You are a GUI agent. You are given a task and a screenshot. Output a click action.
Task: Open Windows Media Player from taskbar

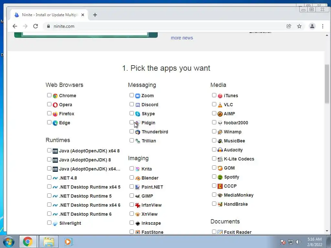(68, 242)
